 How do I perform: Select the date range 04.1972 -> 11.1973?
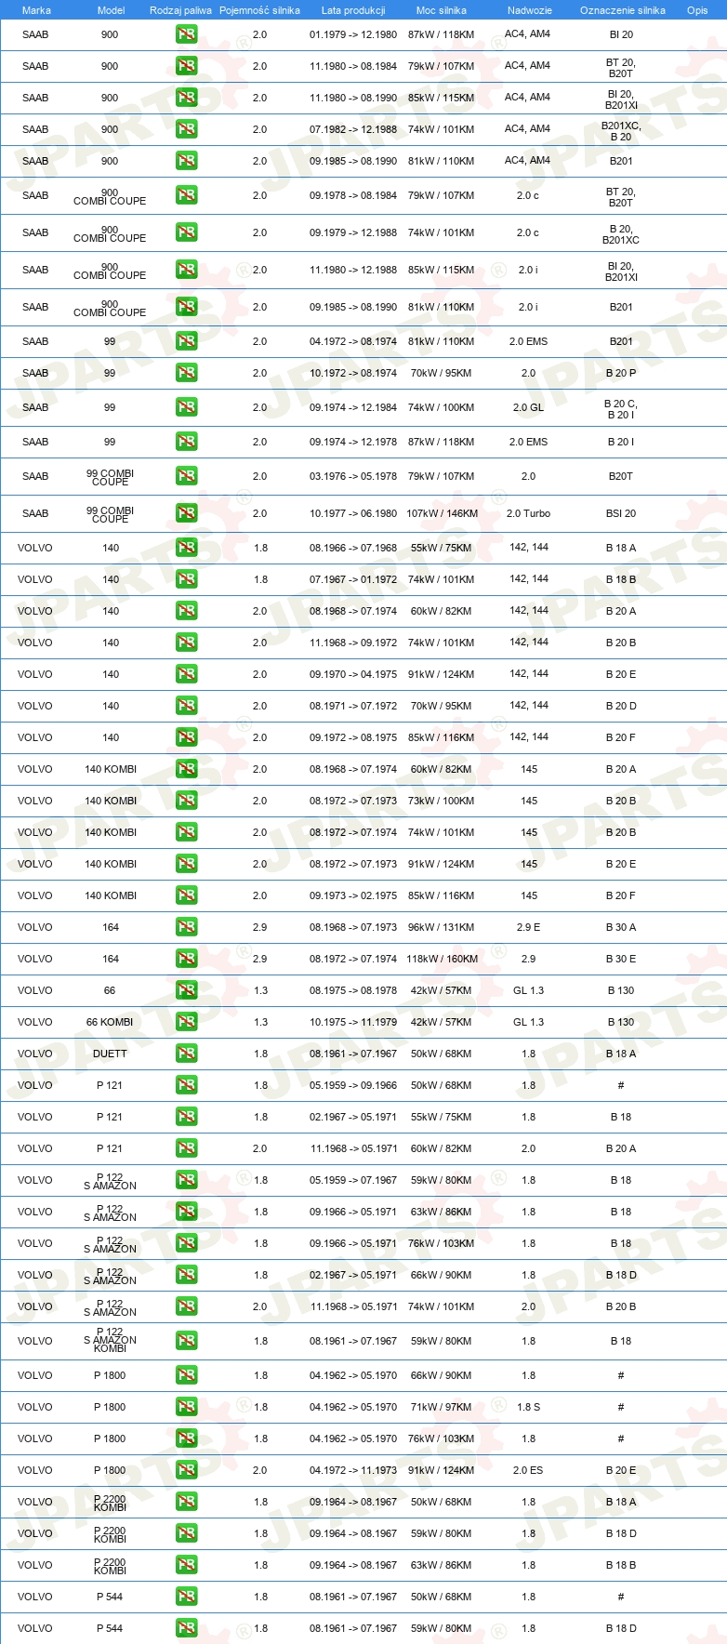click(x=353, y=1470)
